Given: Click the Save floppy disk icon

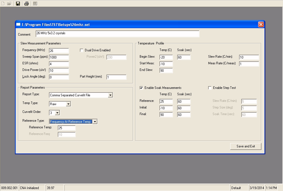Looking at the screenshot, I should pyautogui.click(x=18, y=4).
